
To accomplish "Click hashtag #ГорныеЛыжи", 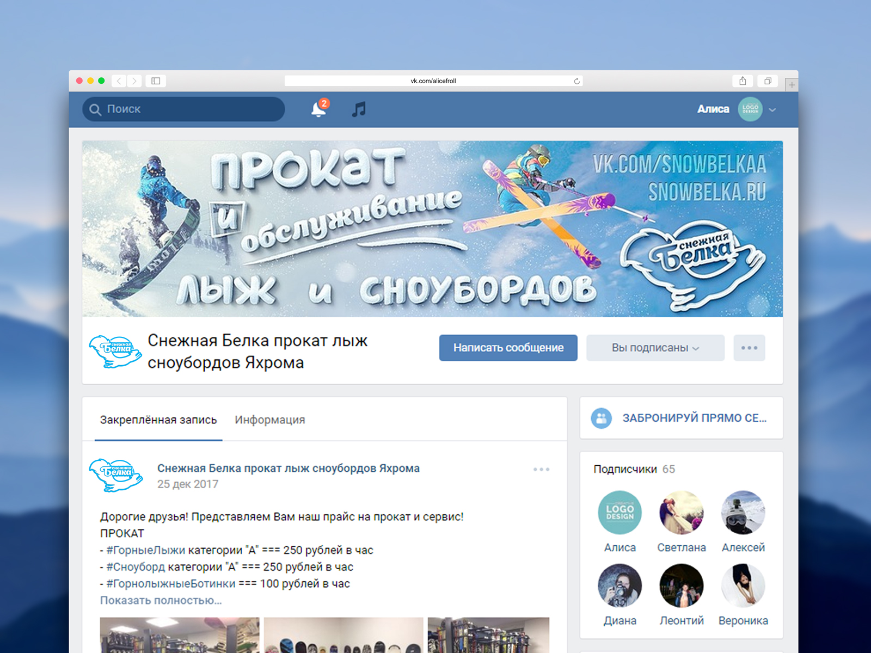I will (145, 550).
